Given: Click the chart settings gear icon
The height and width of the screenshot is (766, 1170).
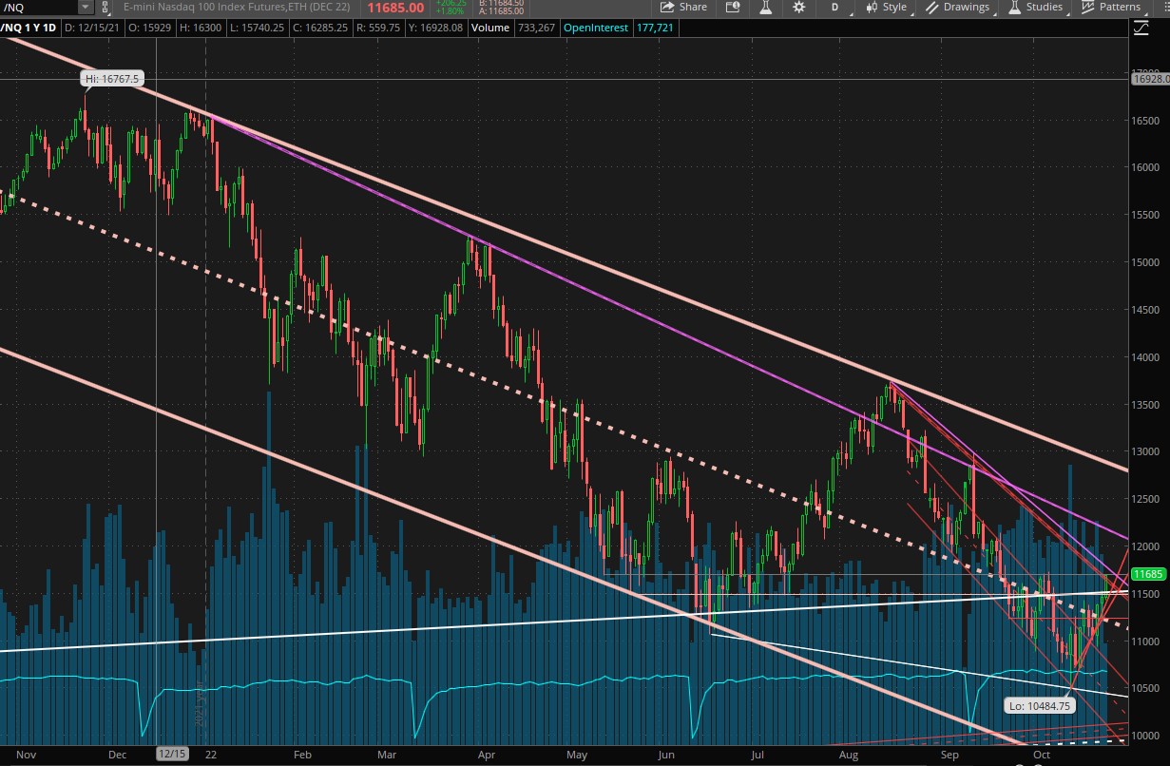Looking at the screenshot, I should click(798, 7).
